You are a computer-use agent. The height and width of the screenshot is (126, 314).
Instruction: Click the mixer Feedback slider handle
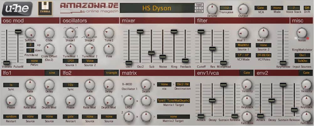coord(185,60)
